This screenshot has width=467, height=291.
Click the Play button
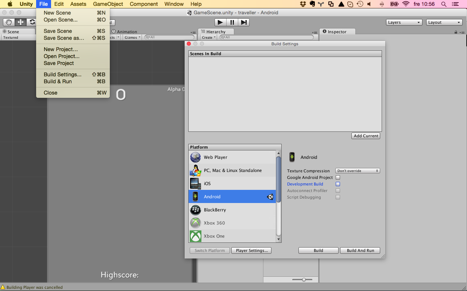pyautogui.click(x=220, y=22)
